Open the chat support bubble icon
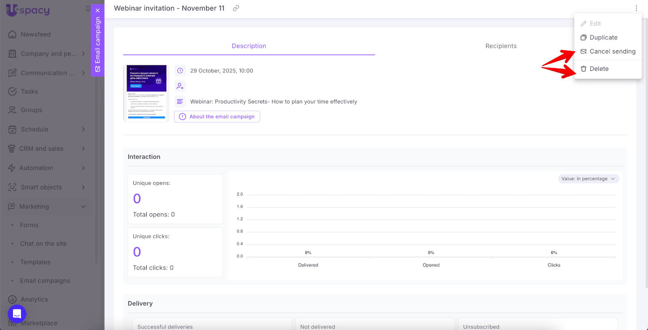The width and height of the screenshot is (648, 330). point(17,313)
